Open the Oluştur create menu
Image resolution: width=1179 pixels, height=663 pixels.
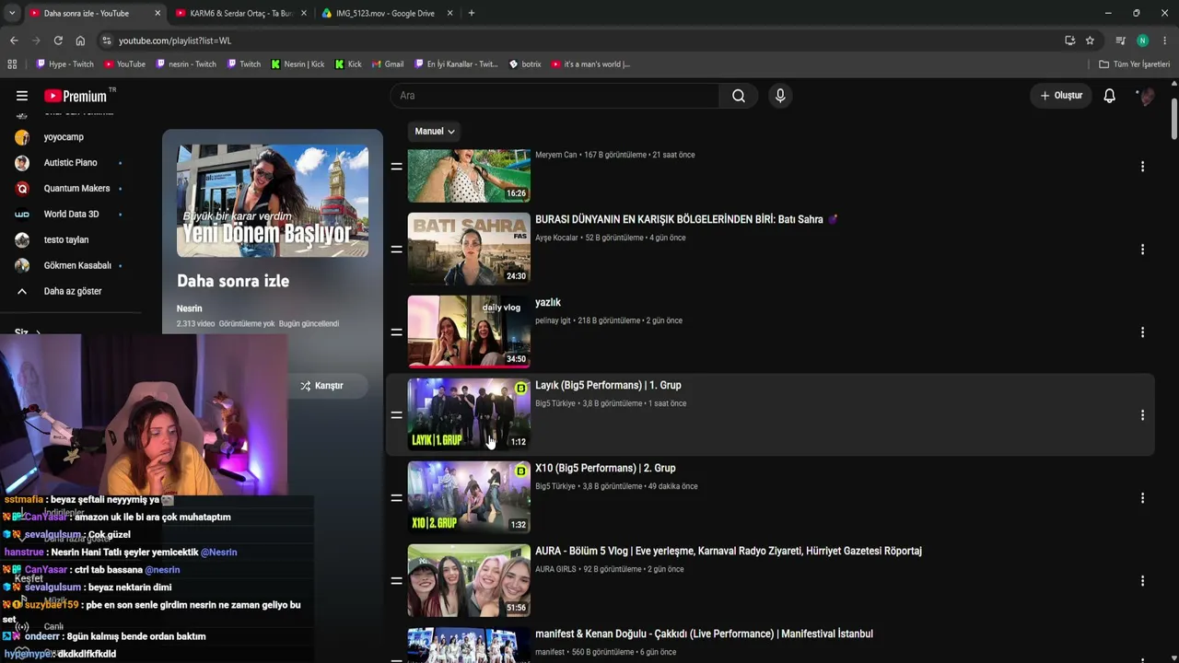click(x=1061, y=96)
